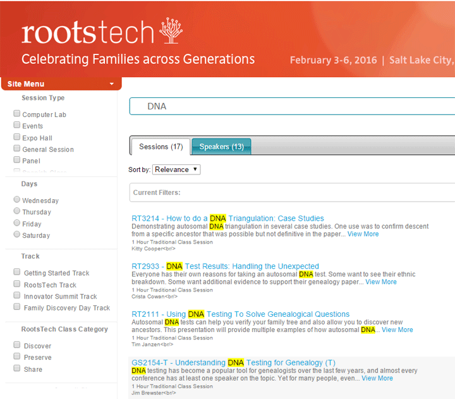Select the Thursday day option

(17, 211)
